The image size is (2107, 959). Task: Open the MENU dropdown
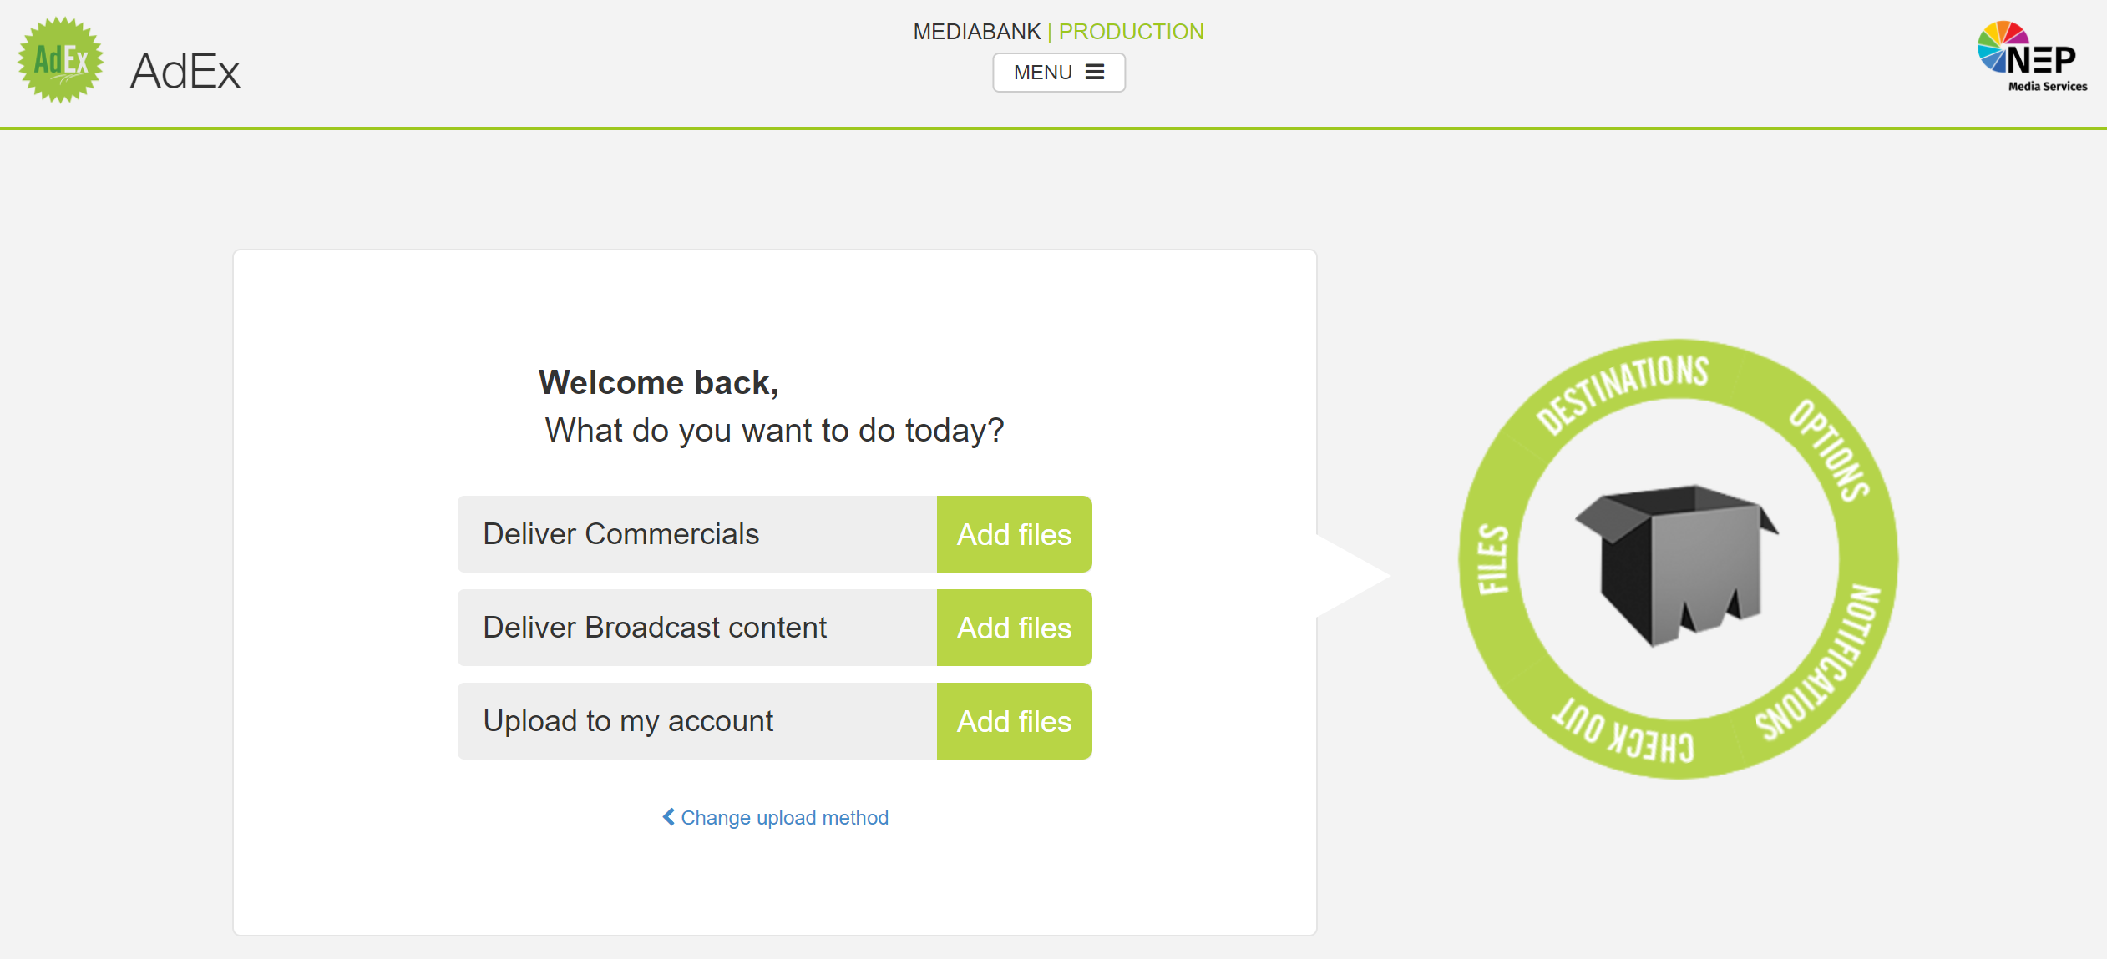(1058, 73)
